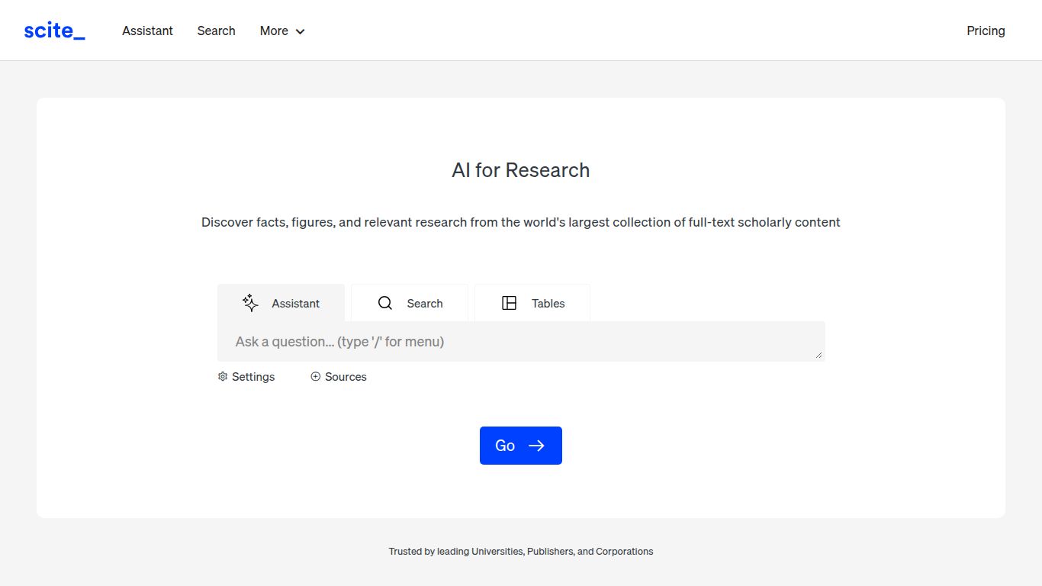Switch to the Tables tab
Screen dimensions: 1042x586
(548, 303)
